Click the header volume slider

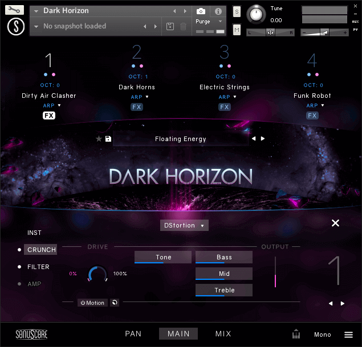[324, 32]
